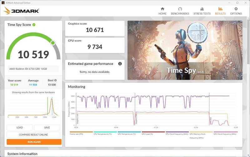250x157 pixels.
Task: Click green validation checkmark beside Time Spy Score
Action: (34, 25)
